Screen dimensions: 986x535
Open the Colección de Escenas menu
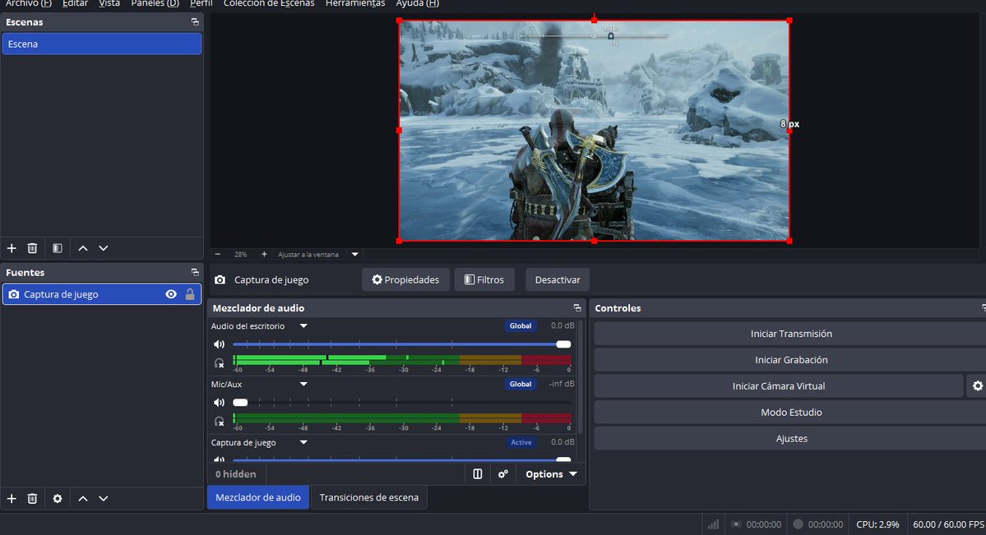269,4
